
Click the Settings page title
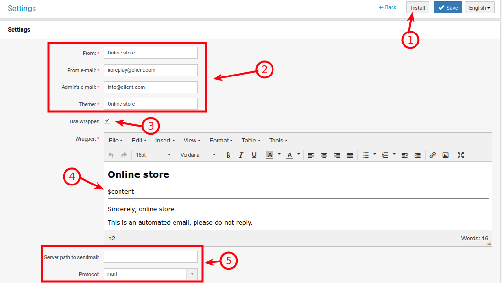(22, 8)
